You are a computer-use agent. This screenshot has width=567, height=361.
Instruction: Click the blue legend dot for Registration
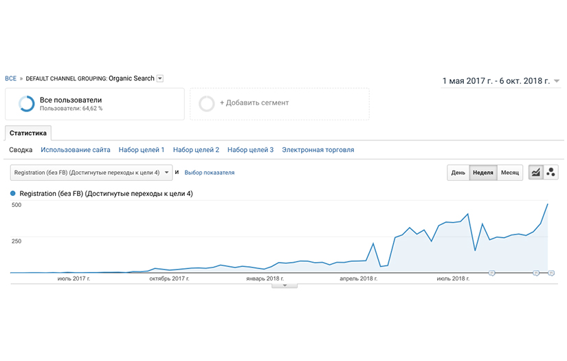tap(13, 193)
